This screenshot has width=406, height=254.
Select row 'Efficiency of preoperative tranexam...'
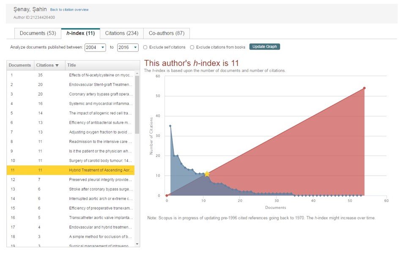click(x=71, y=208)
